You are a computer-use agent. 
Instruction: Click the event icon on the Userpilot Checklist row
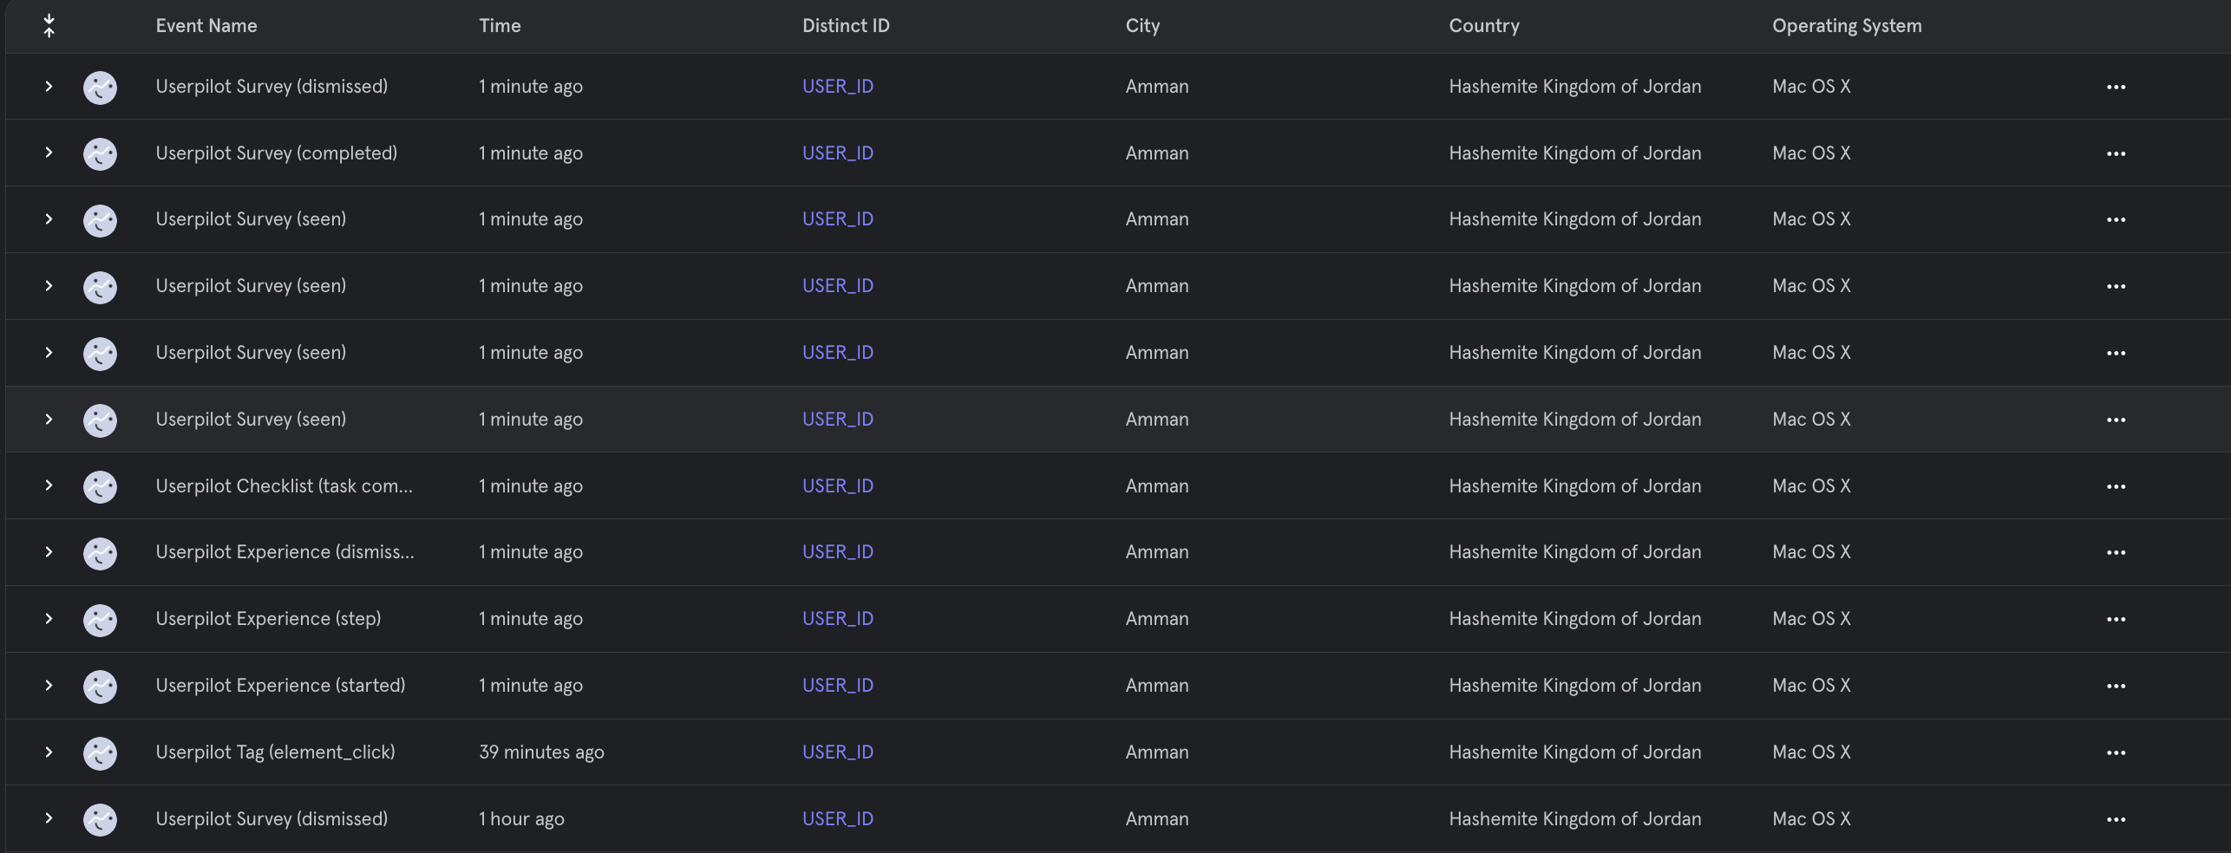coord(100,486)
